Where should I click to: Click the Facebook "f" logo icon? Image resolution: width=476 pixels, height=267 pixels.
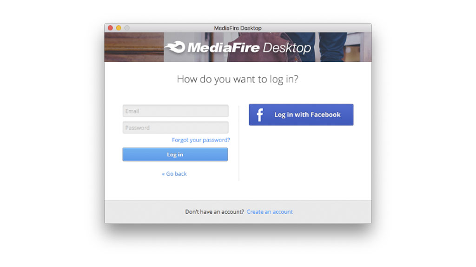[259, 115]
